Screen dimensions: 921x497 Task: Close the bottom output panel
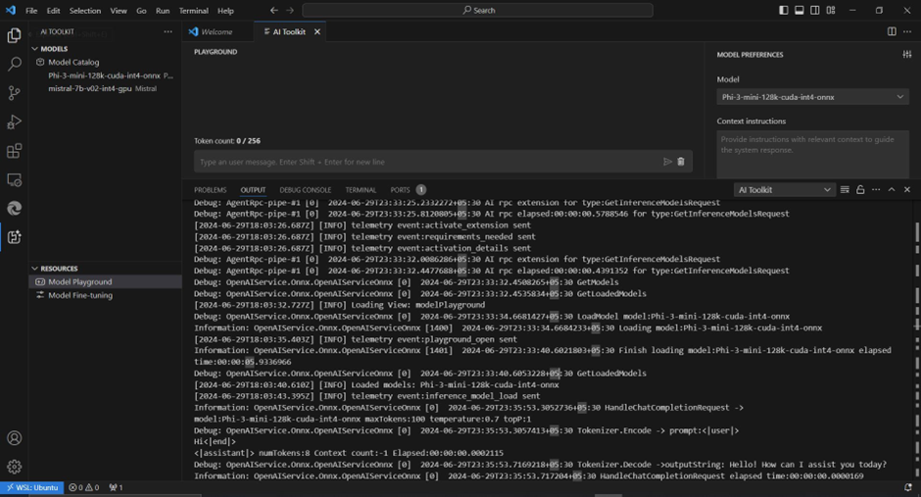(x=907, y=190)
